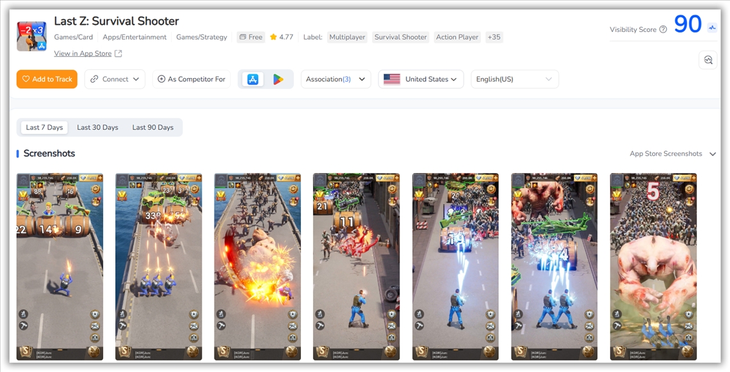The width and height of the screenshot is (730, 372).
Task: Expand the App Store Screenshots selector
Action: (x=672, y=154)
